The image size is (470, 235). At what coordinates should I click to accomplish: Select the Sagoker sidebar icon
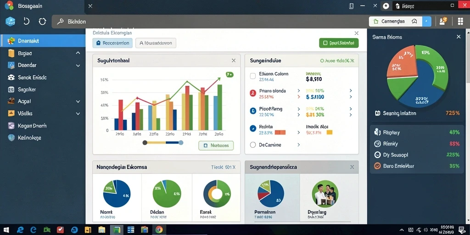coord(11,90)
